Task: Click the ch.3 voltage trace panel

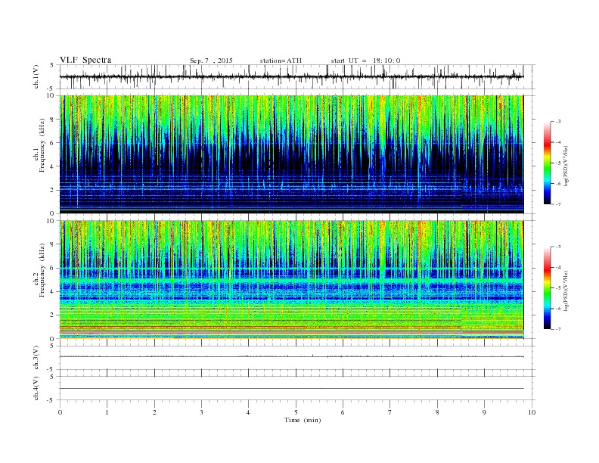Action: point(297,358)
